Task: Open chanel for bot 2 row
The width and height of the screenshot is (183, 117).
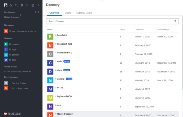Action: (112, 54)
